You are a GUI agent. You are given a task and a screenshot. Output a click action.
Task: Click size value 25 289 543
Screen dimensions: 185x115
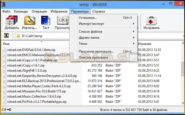[95, 86]
